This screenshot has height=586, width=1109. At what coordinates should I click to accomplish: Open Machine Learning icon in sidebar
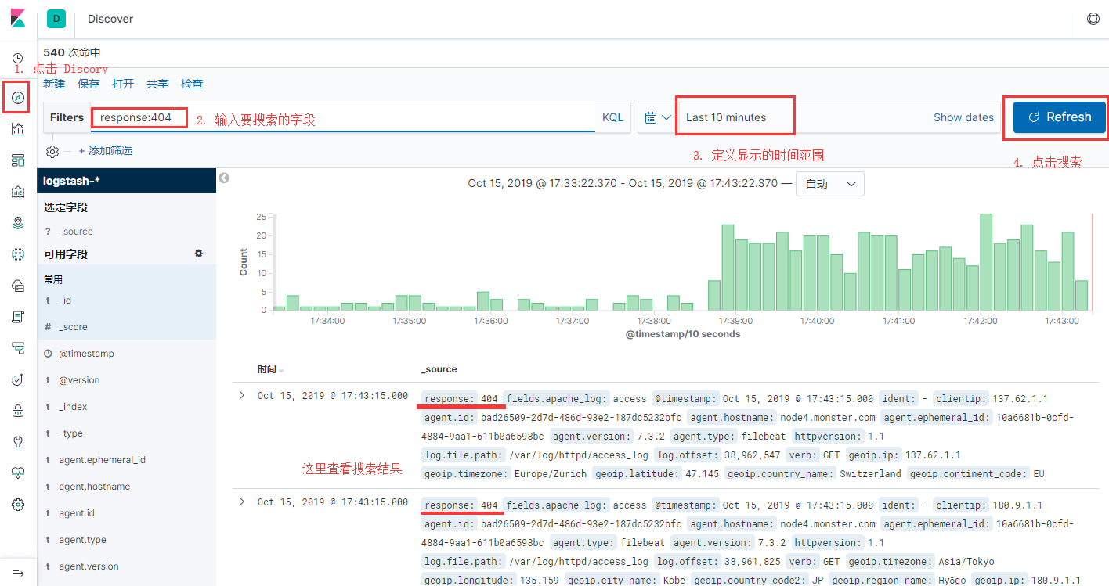(x=17, y=254)
